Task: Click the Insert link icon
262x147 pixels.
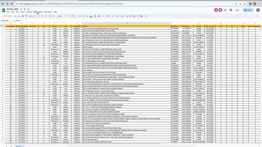Action: [127, 16]
